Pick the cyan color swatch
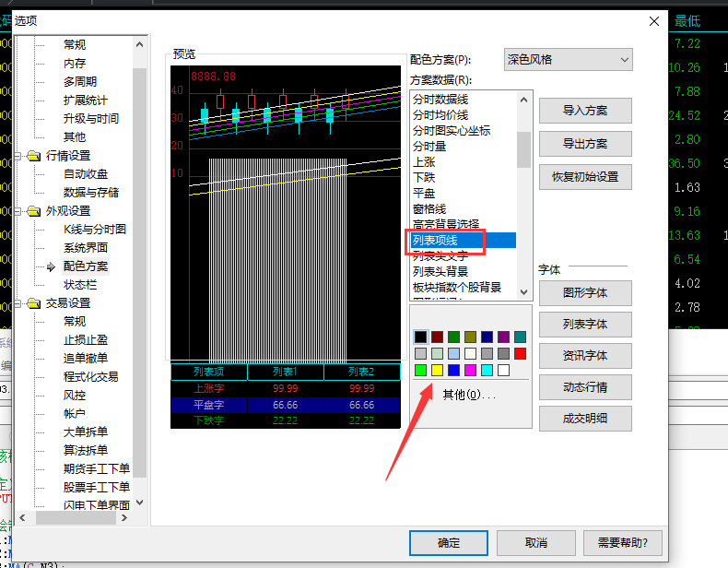Screen dimensions: 728x568 click(487, 370)
